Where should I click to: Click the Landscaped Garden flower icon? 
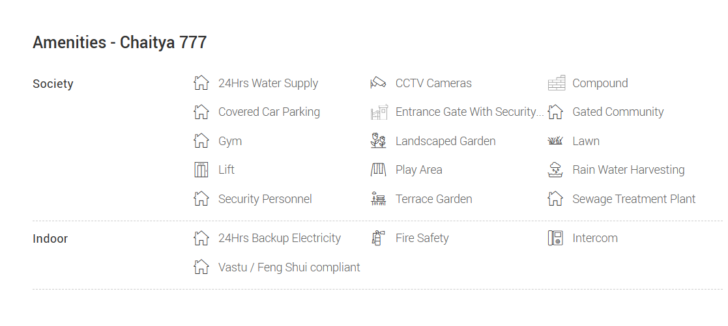point(379,141)
